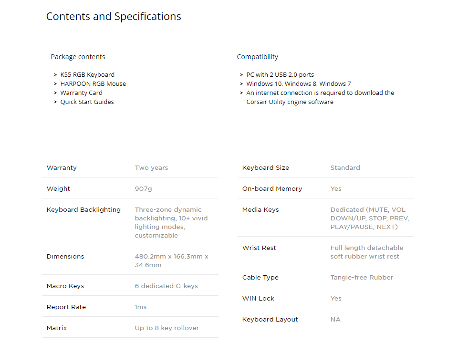The height and width of the screenshot is (364, 458).
Task: Click the Report Rate row label
Action: point(66,307)
